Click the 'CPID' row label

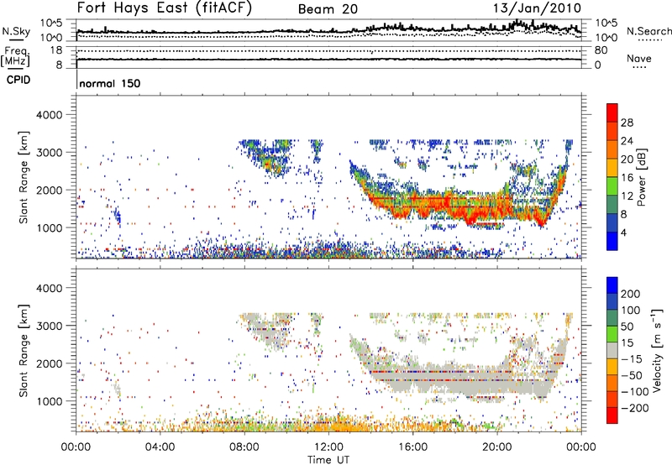18,80
